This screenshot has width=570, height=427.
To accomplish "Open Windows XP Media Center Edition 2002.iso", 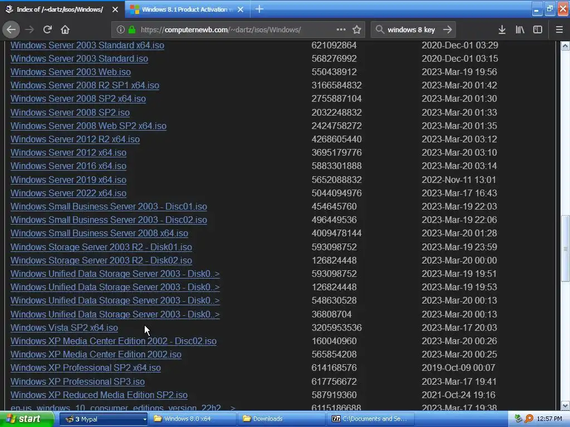I will pos(96,354).
